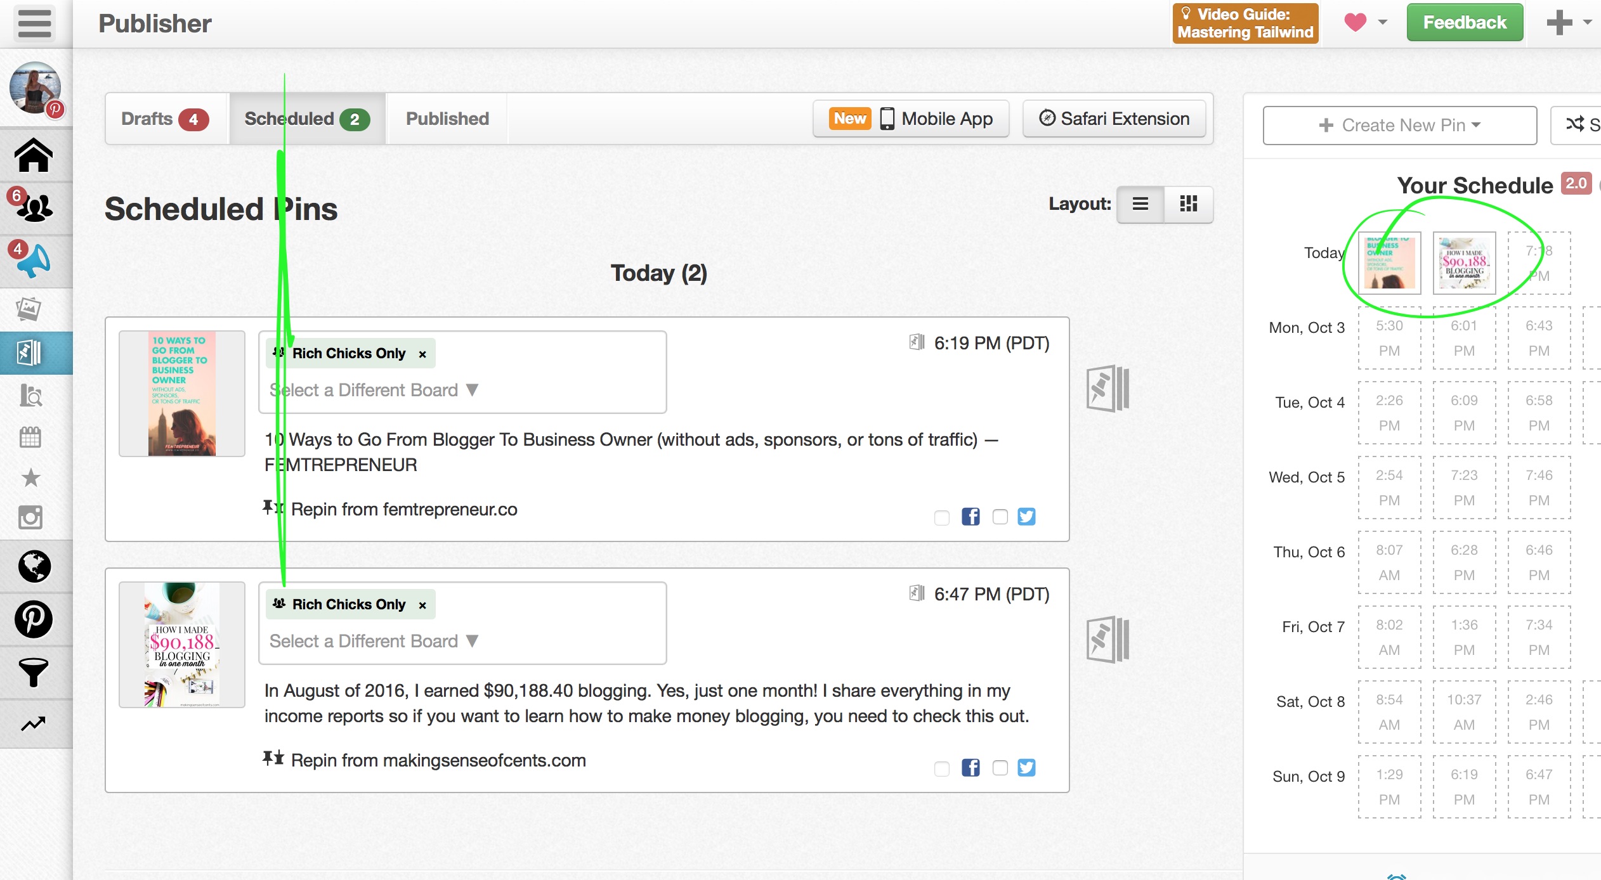
Task: Click the Feedback button
Action: [1467, 23]
